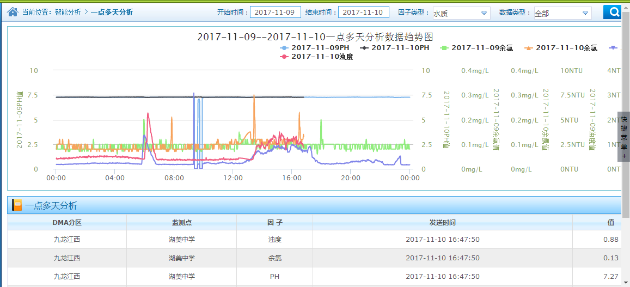This screenshot has height=287, width=630.
Task: Click the 发送时间 column header
Action: click(x=442, y=223)
